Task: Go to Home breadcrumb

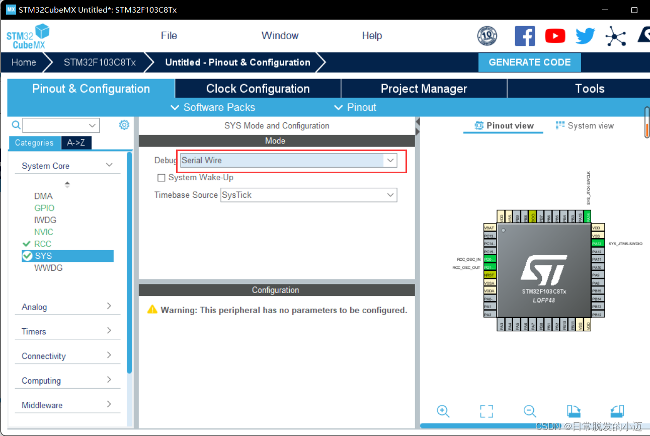Action: pyautogui.click(x=24, y=62)
